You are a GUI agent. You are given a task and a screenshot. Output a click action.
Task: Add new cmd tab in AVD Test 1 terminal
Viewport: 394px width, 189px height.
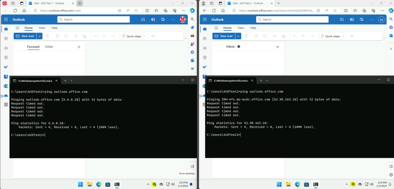click(65, 81)
